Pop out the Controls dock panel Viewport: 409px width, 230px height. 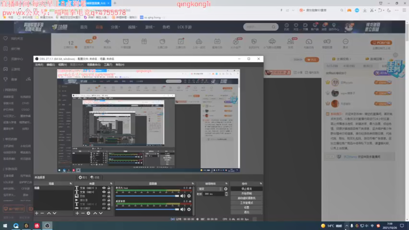coord(261,183)
